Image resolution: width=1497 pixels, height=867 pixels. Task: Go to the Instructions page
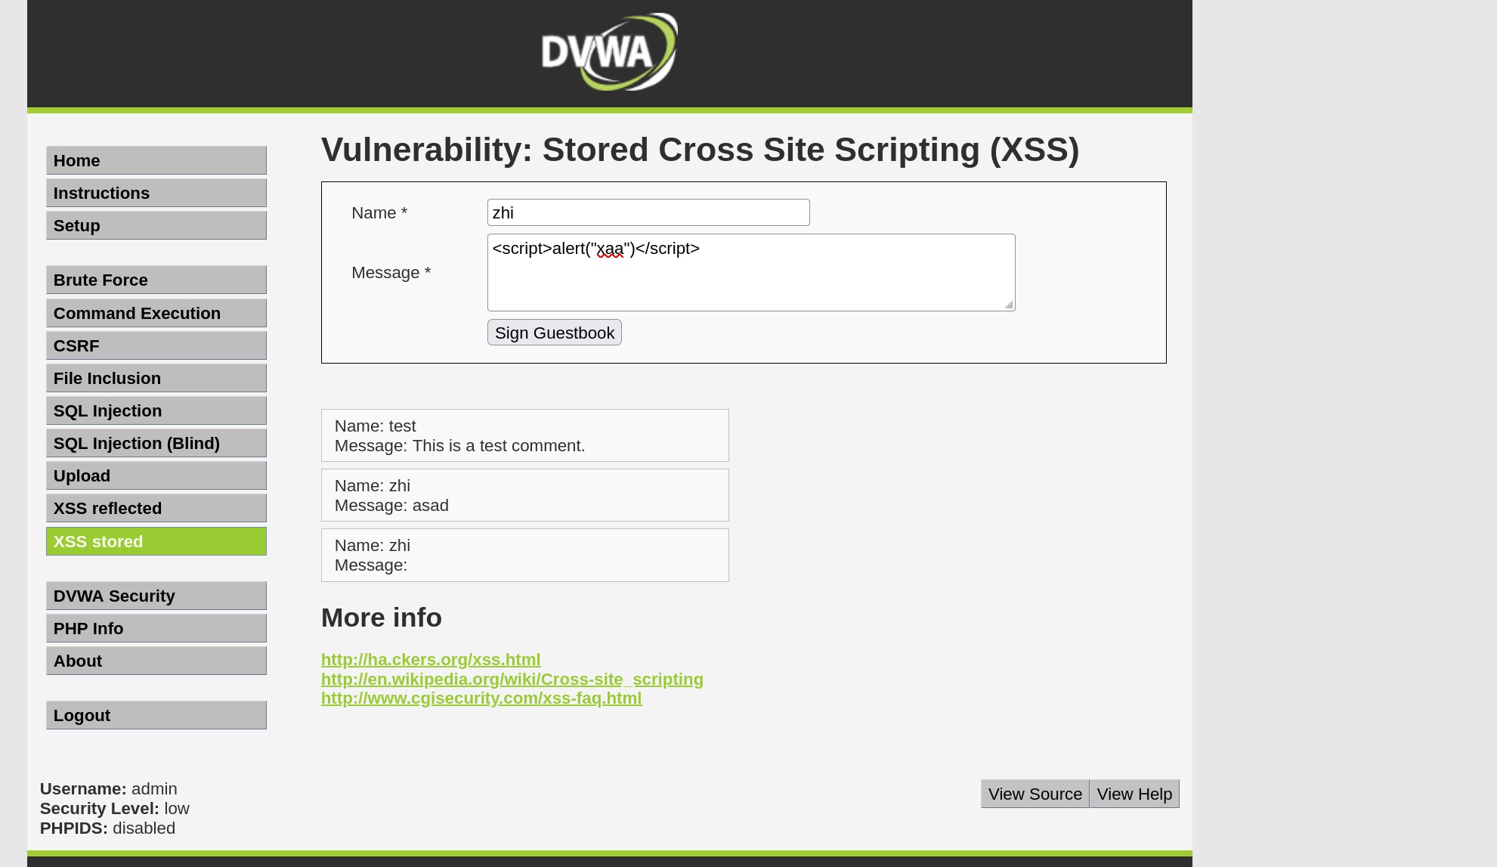coord(156,194)
